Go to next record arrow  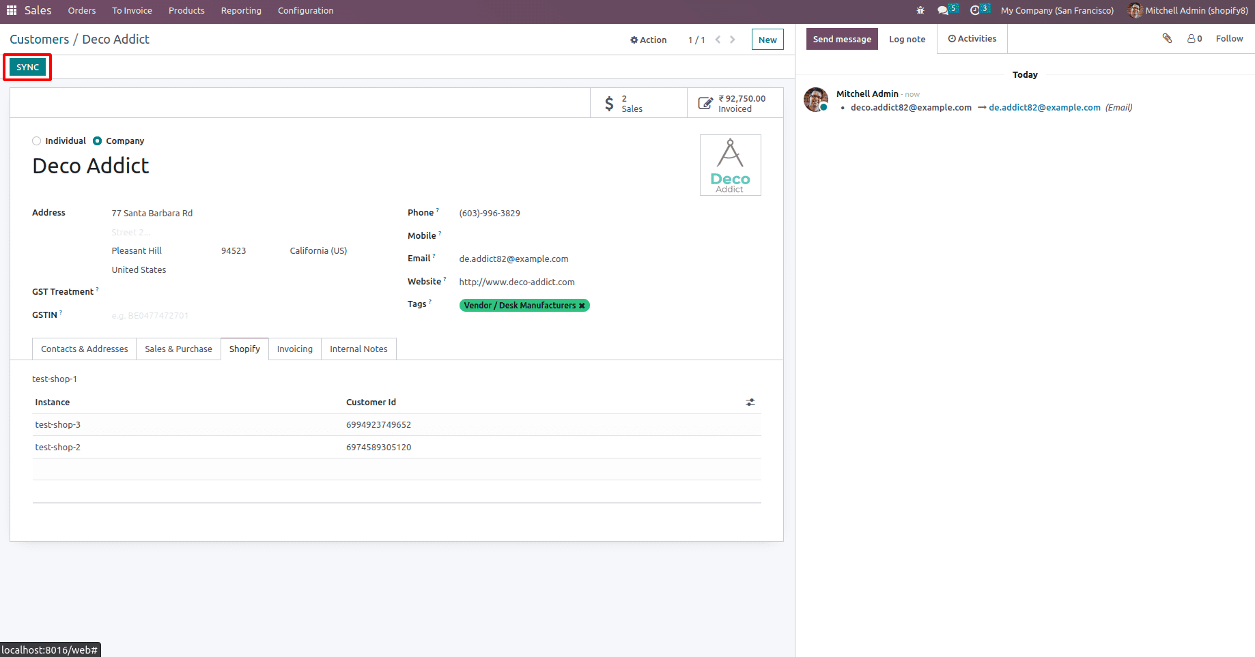click(733, 40)
